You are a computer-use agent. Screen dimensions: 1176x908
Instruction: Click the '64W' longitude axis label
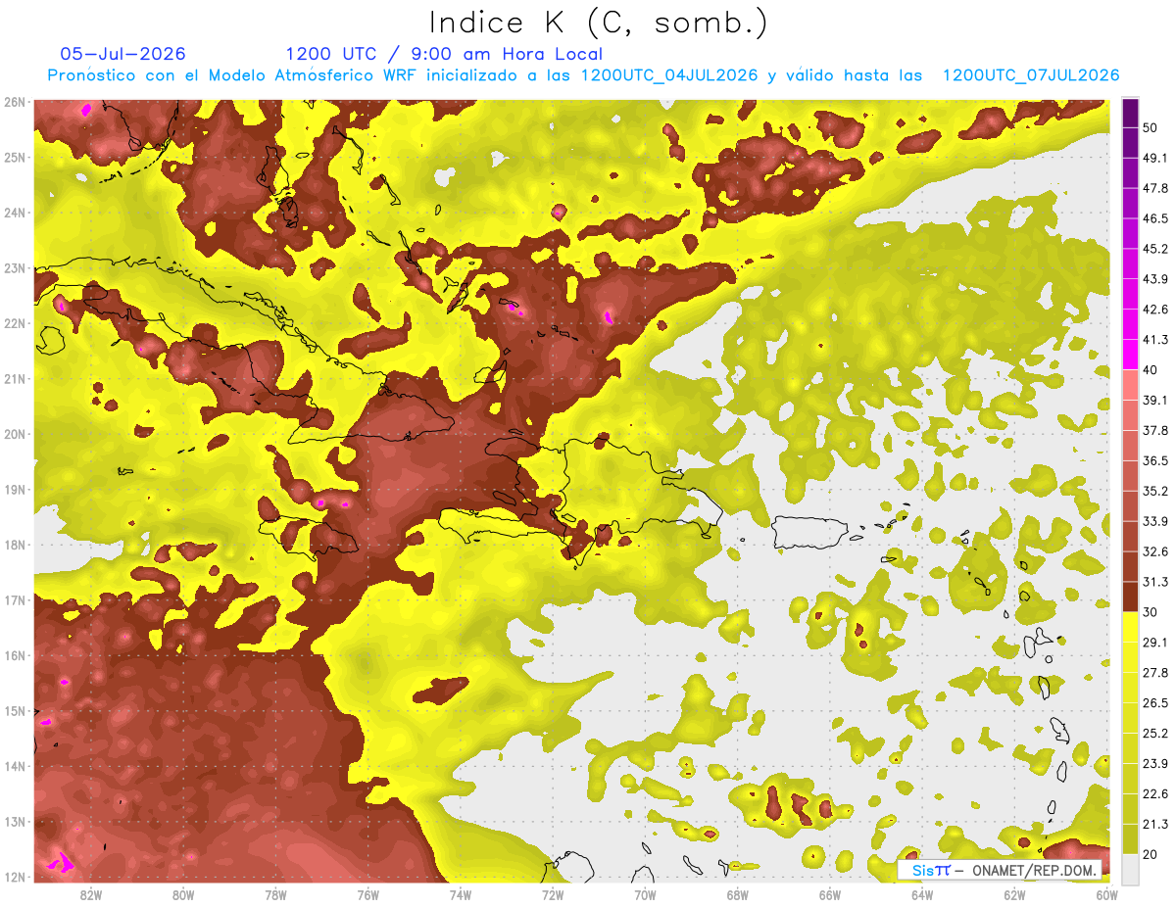(922, 894)
